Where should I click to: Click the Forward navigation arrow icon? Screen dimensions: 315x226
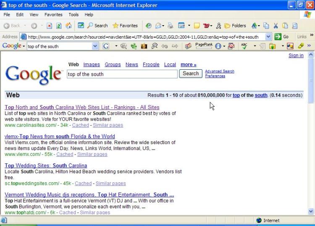click(34, 26)
